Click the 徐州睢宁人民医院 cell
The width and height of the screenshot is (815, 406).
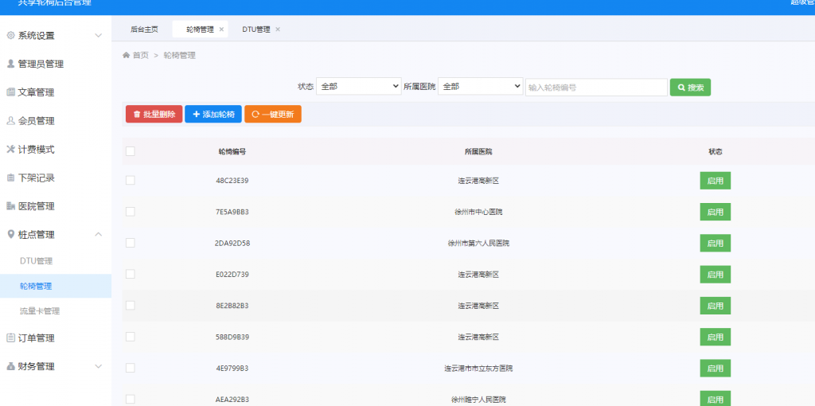(x=478, y=400)
